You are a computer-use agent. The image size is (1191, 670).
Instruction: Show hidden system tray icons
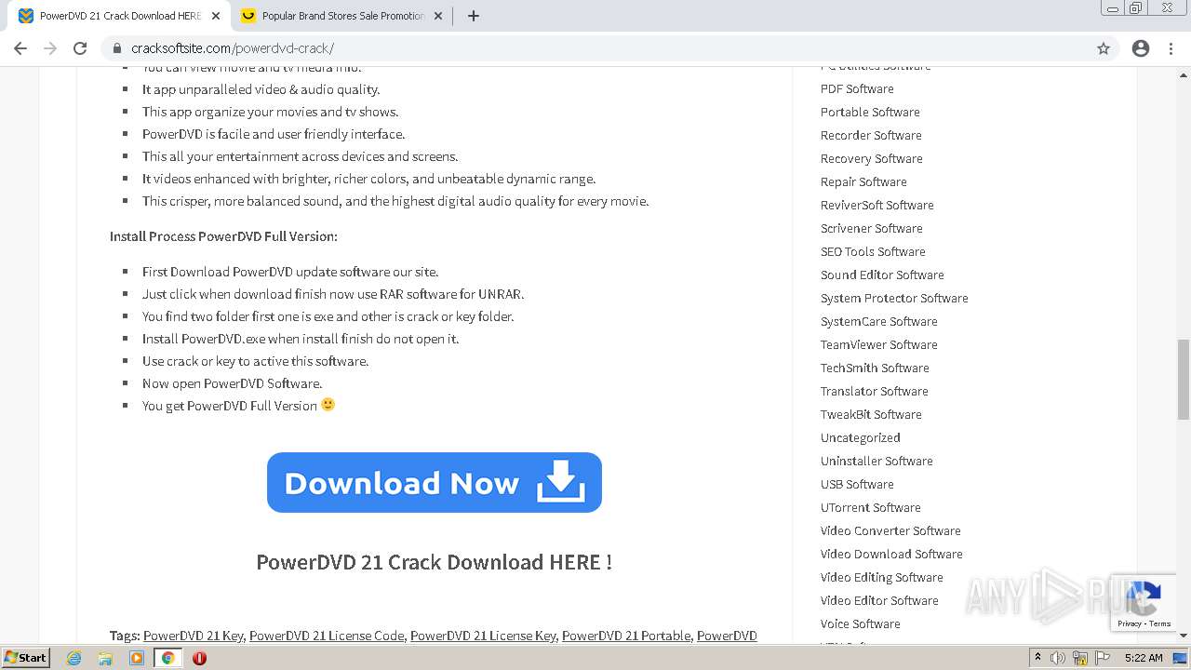tap(1037, 658)
